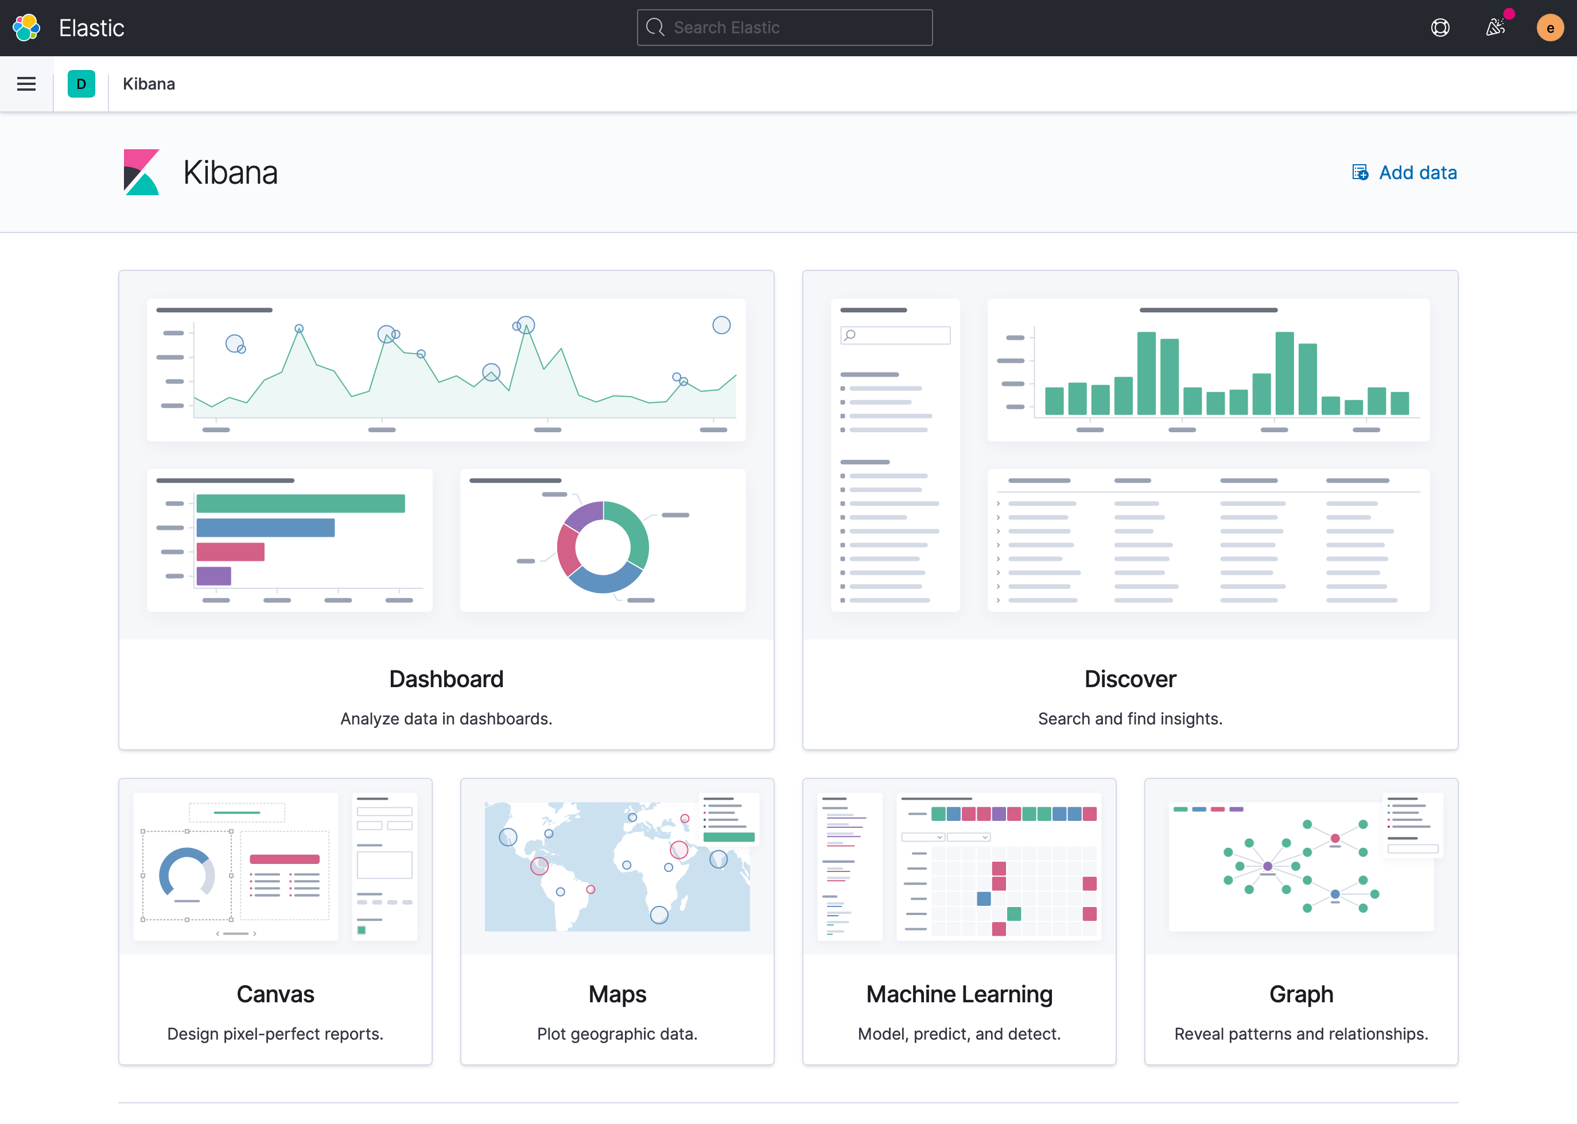The height and width of the screenshot is (1124, 1577).
Task: Open the Canvas card
Action: click(275, 993)
